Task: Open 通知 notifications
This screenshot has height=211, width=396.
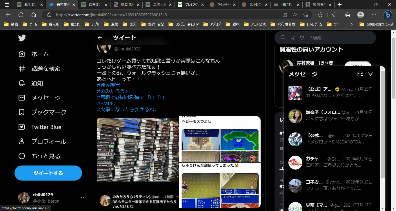Action: pyautogui.click(x=31, y=83)
